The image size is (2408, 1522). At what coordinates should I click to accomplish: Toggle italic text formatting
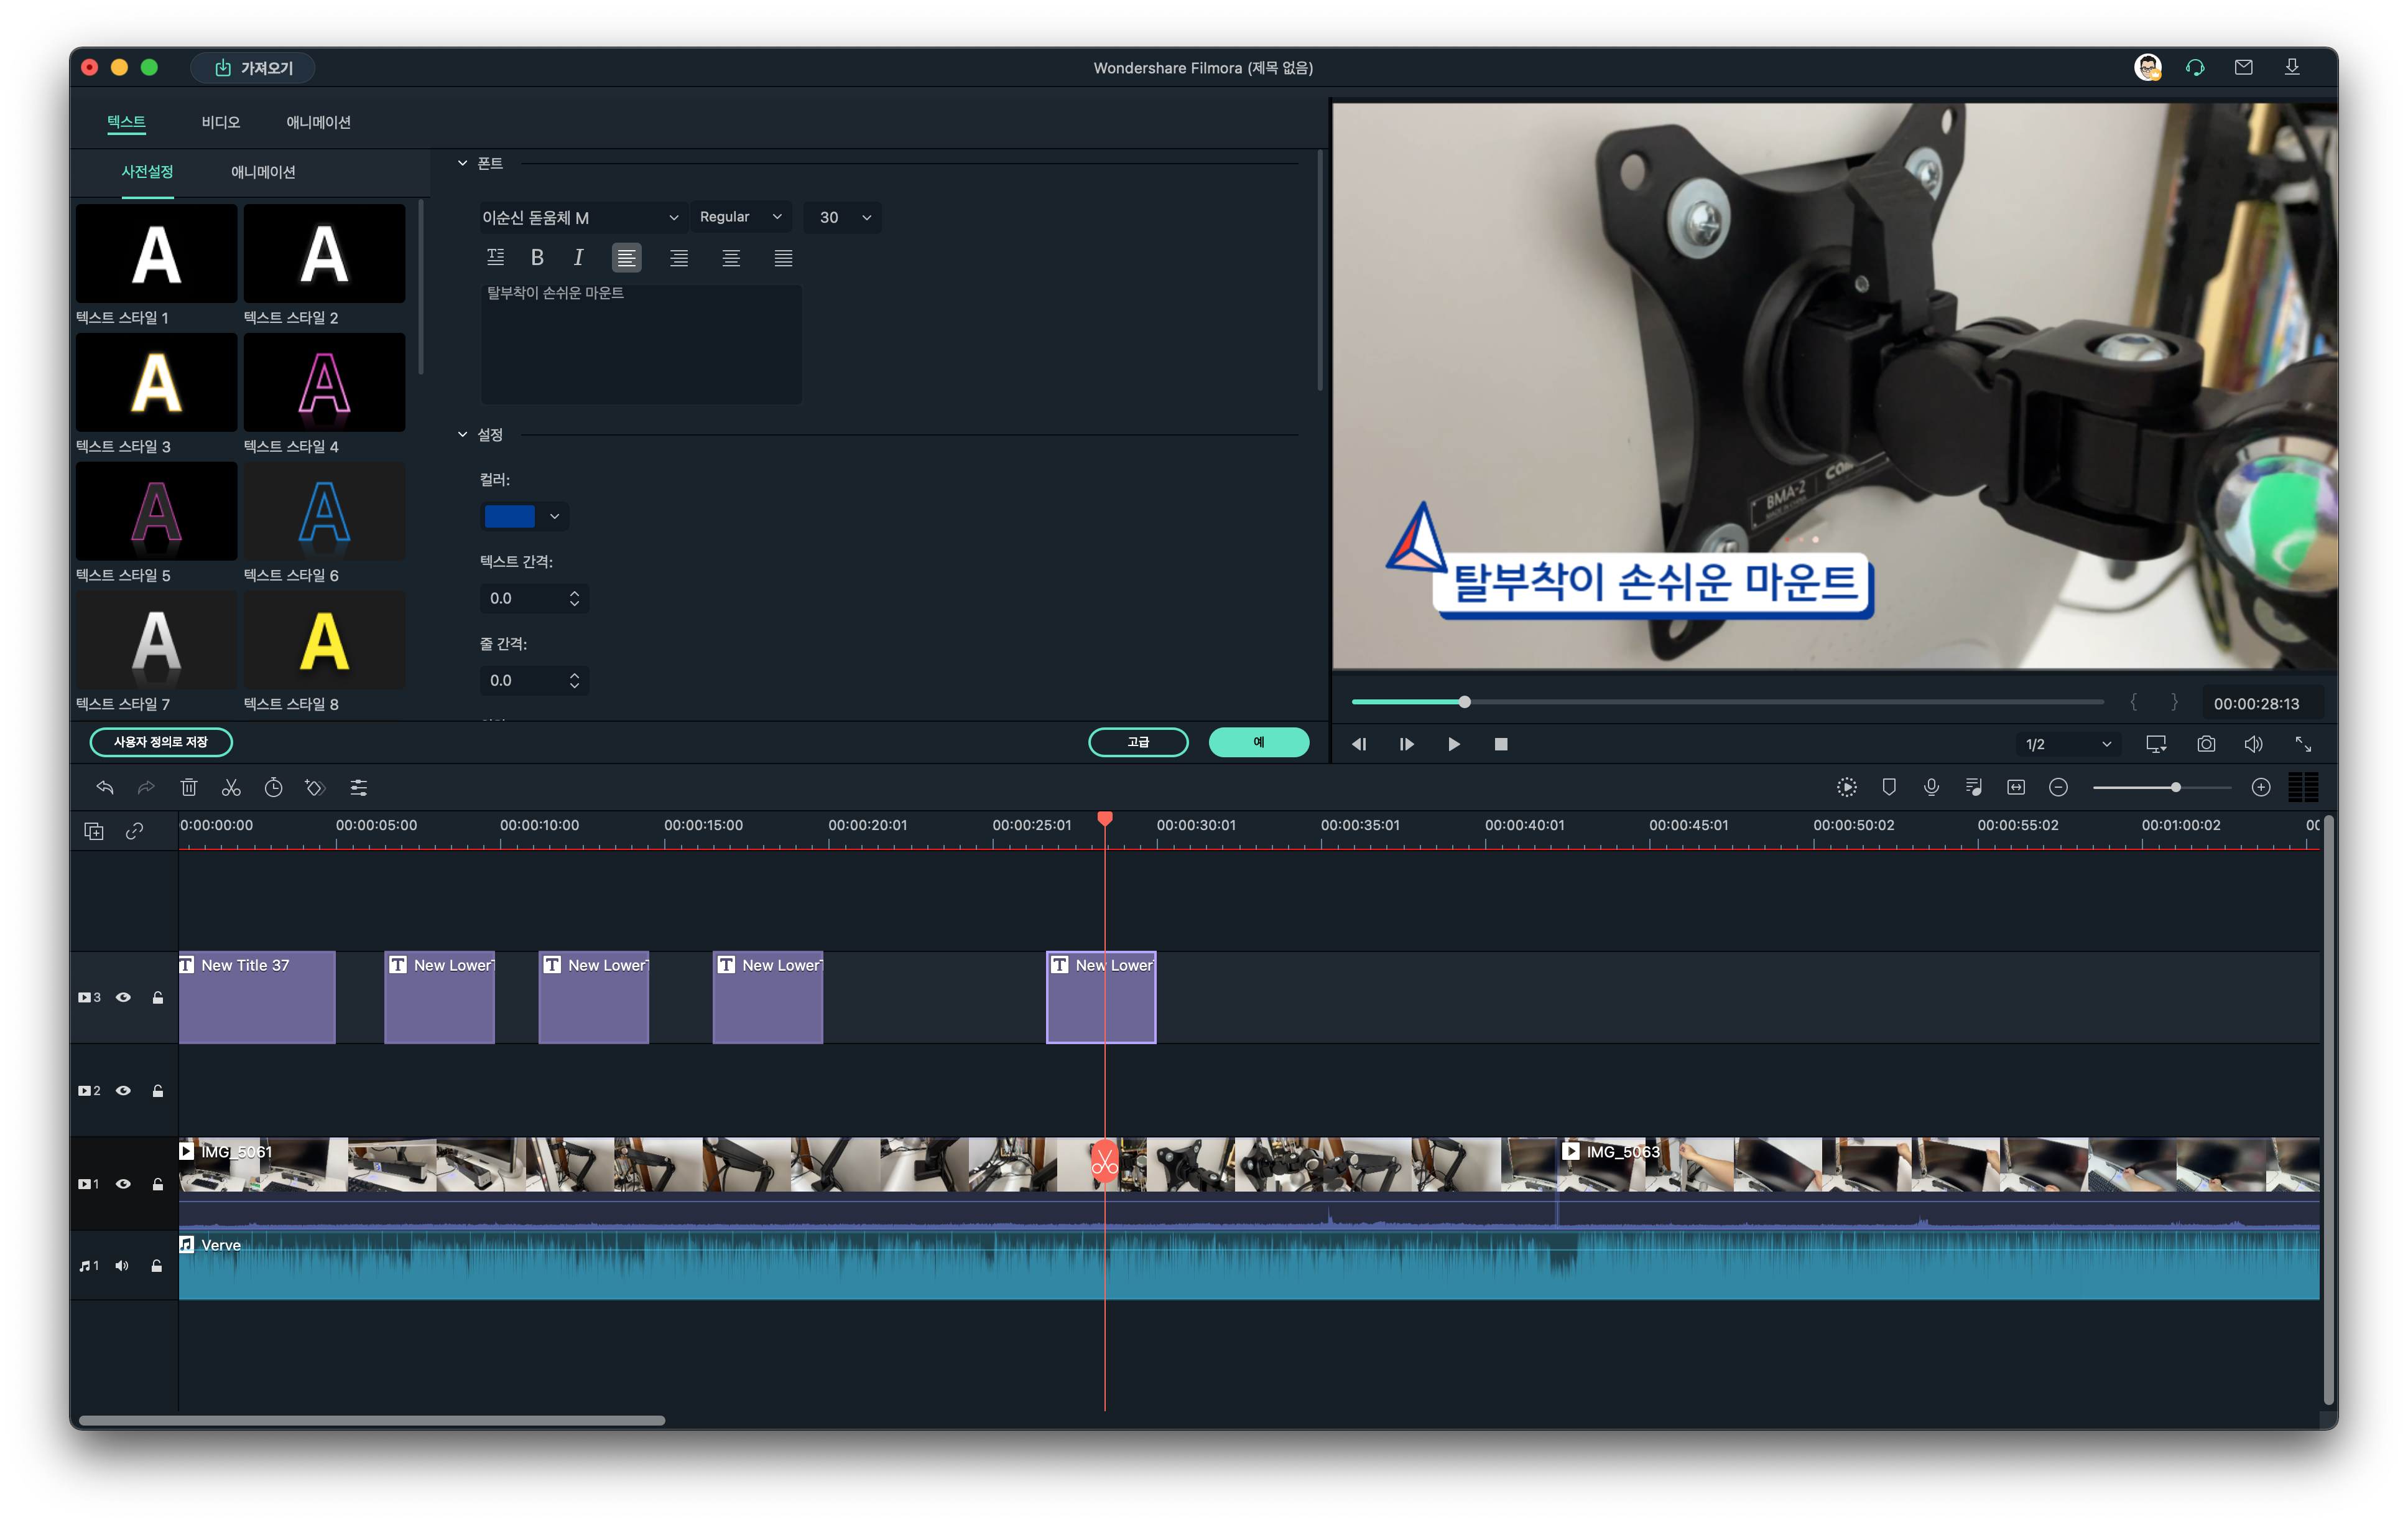(578, 258)
